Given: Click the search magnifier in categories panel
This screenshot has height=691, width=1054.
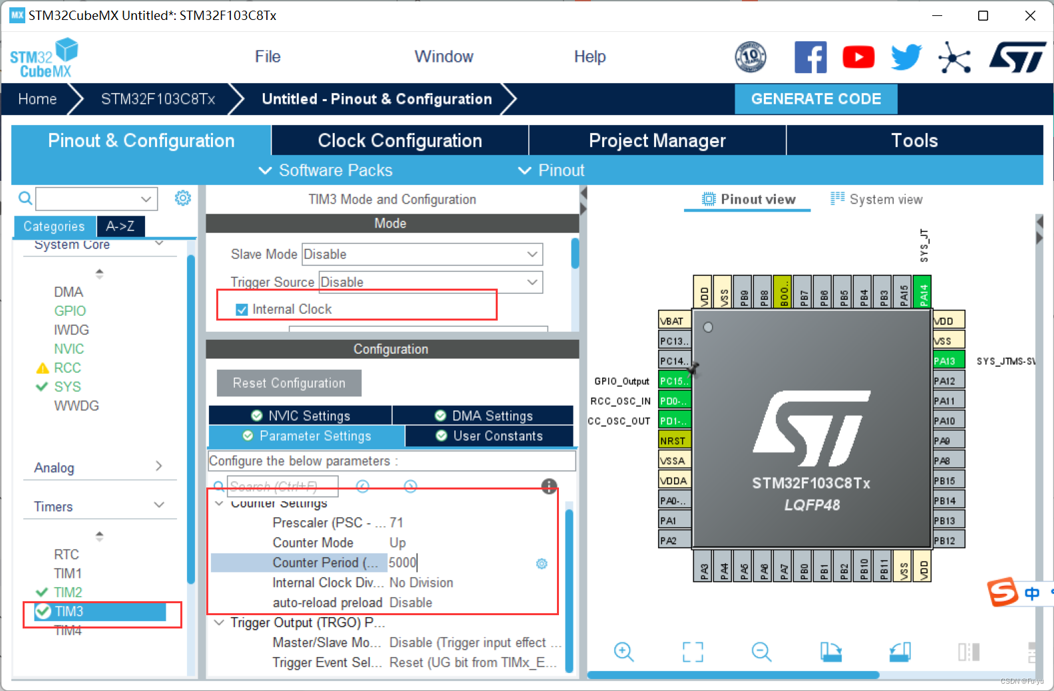Looking at the screenshot, I should (x=25, y=198).
